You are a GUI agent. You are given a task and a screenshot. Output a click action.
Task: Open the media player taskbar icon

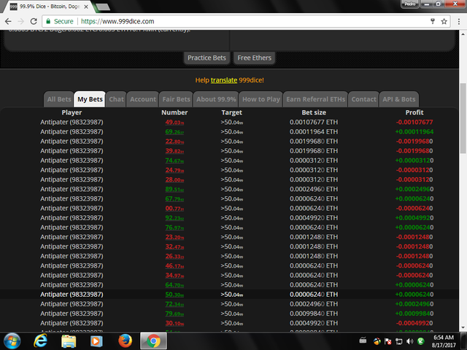96,341
